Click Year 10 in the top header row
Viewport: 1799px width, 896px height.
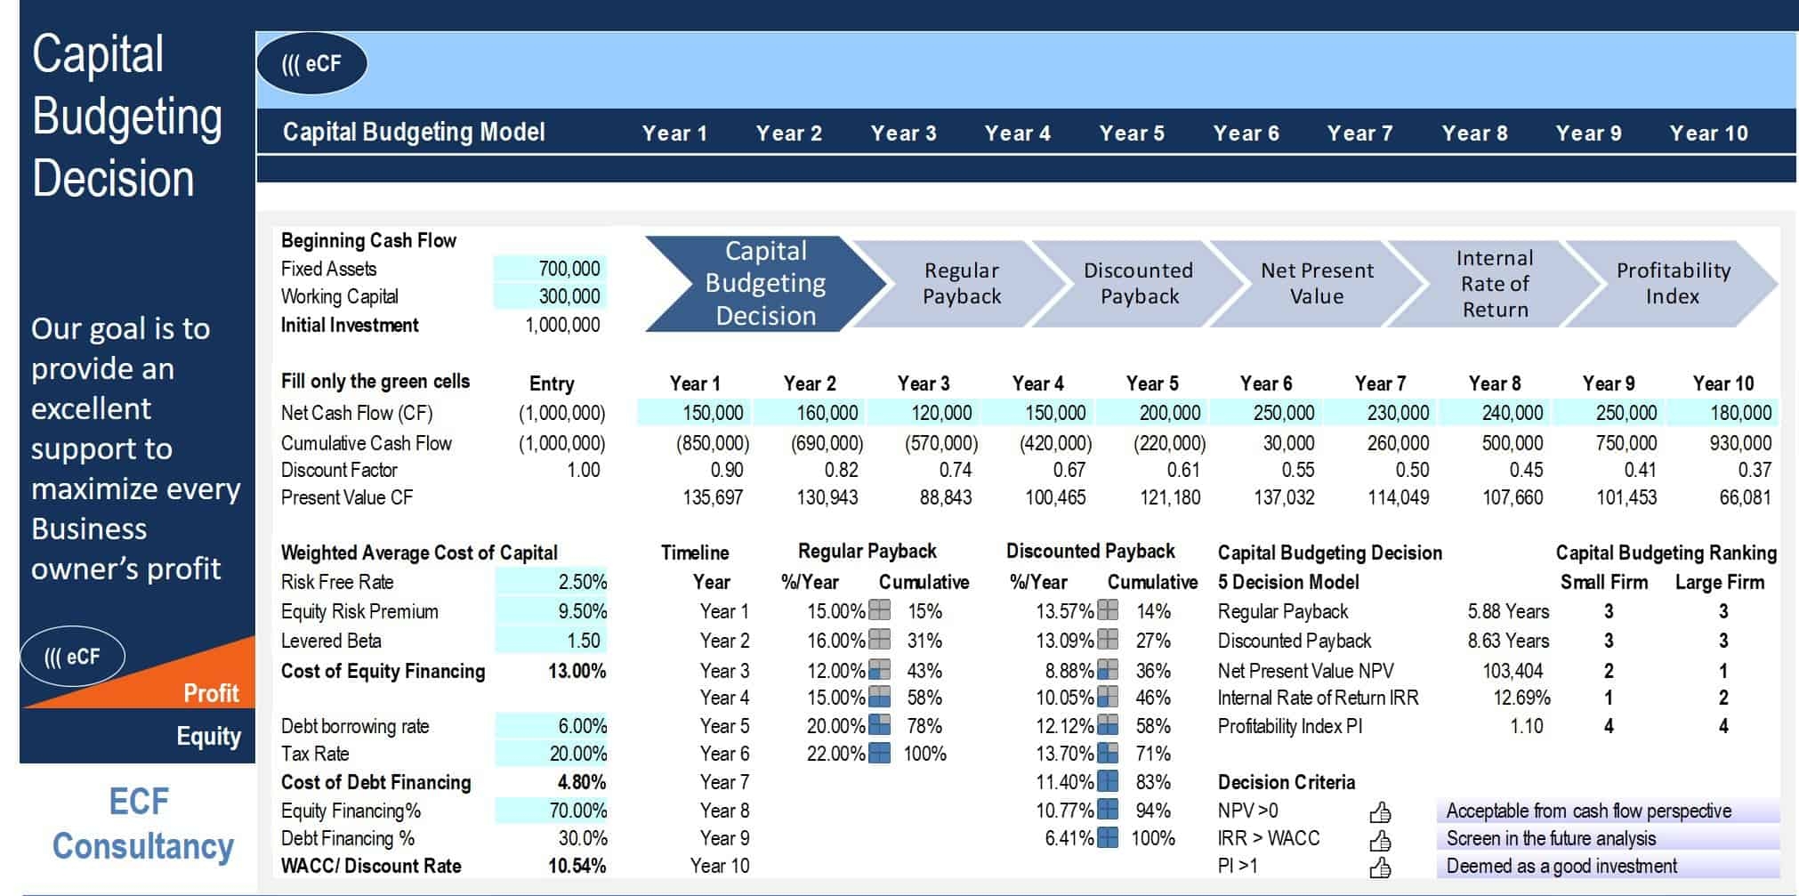[1710, 133]
